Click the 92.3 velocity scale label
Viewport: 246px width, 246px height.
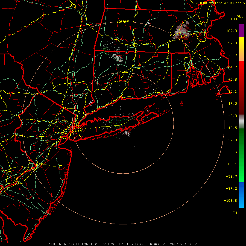pyautogui.click(x=233, y=43)
